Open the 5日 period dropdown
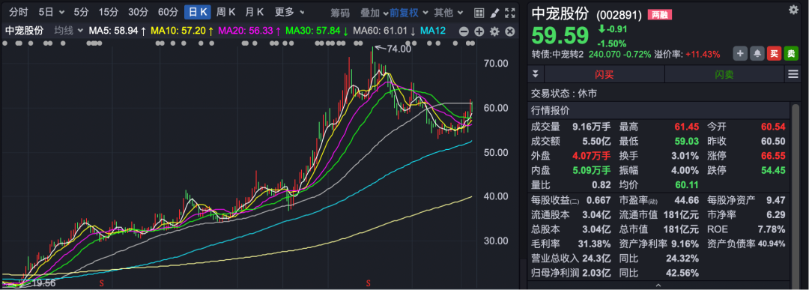Image resolution: width=809 pixels, height=290 pixels. tap(52, 13)
